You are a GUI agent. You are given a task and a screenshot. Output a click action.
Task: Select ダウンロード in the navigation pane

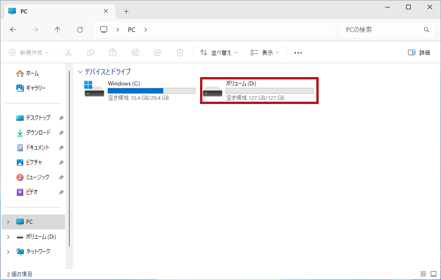click(38, 133)
